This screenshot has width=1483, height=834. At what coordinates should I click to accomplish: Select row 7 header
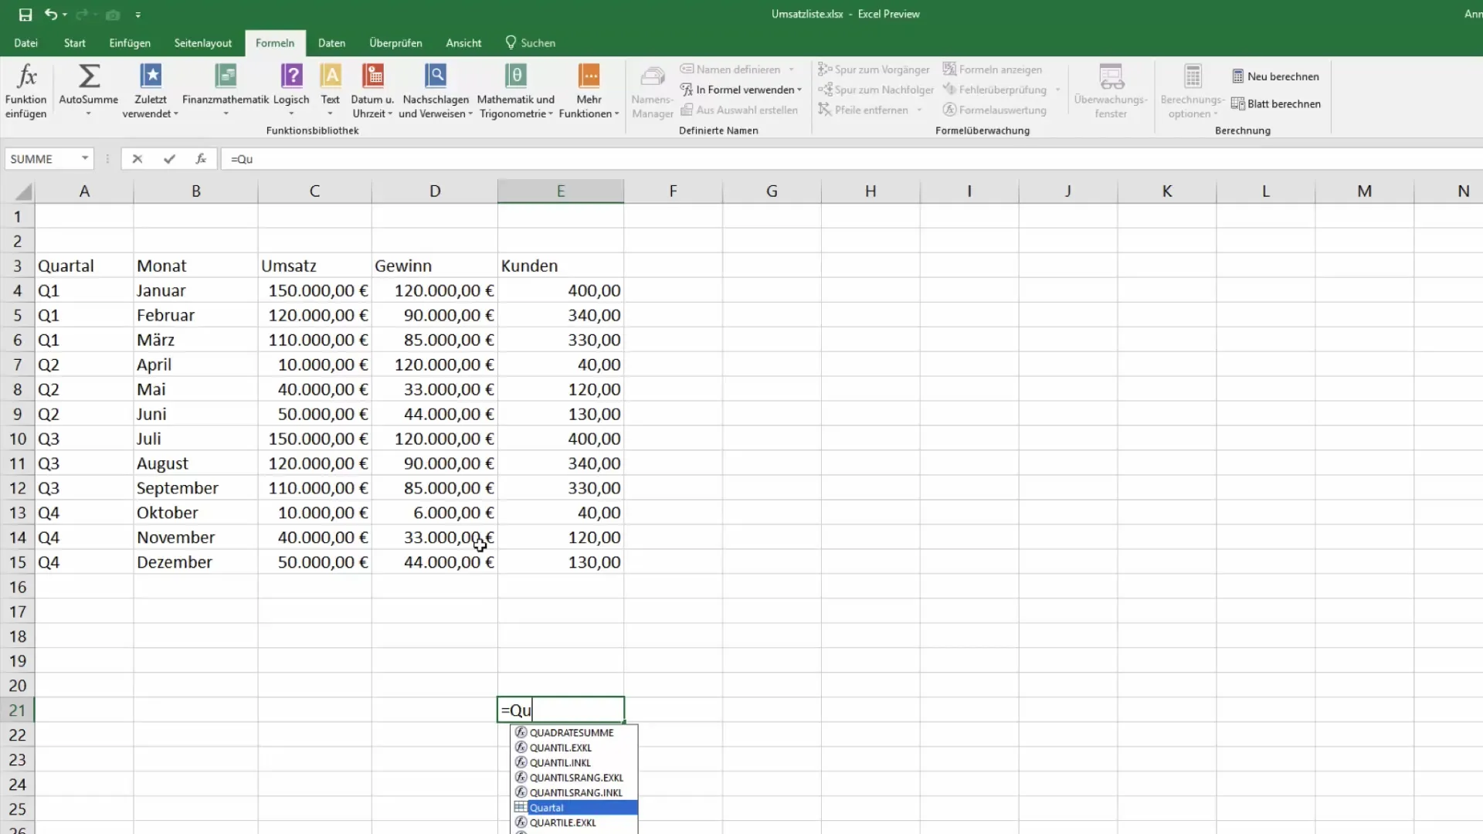tap(17, 364)
